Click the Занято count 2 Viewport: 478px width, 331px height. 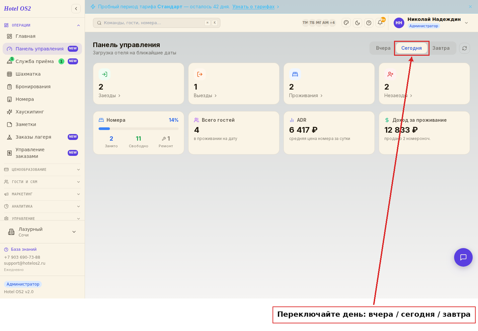click(x=111, y=139)
